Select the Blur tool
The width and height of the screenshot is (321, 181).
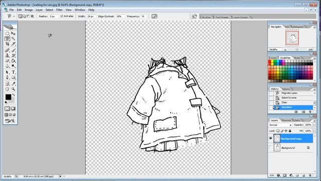pos(8,66)
